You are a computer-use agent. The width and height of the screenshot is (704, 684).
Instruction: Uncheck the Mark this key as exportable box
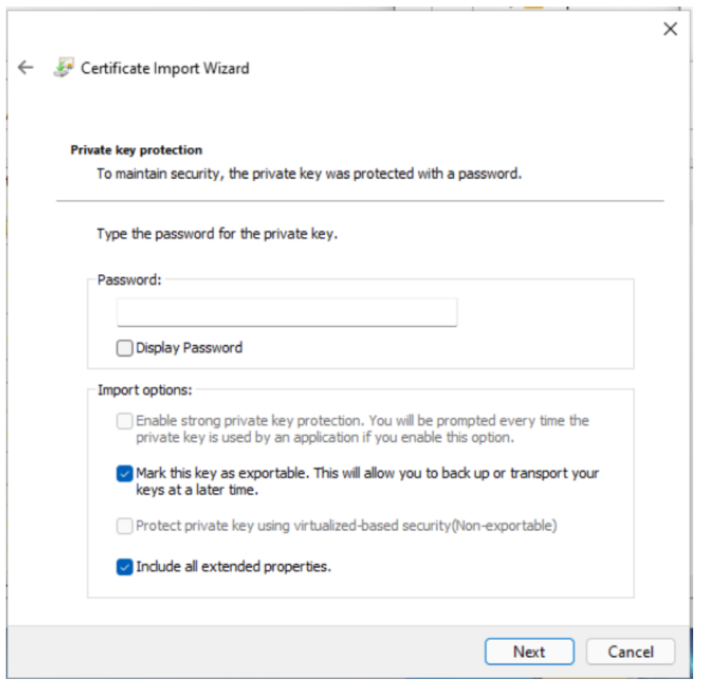click(x=125, y=474)
